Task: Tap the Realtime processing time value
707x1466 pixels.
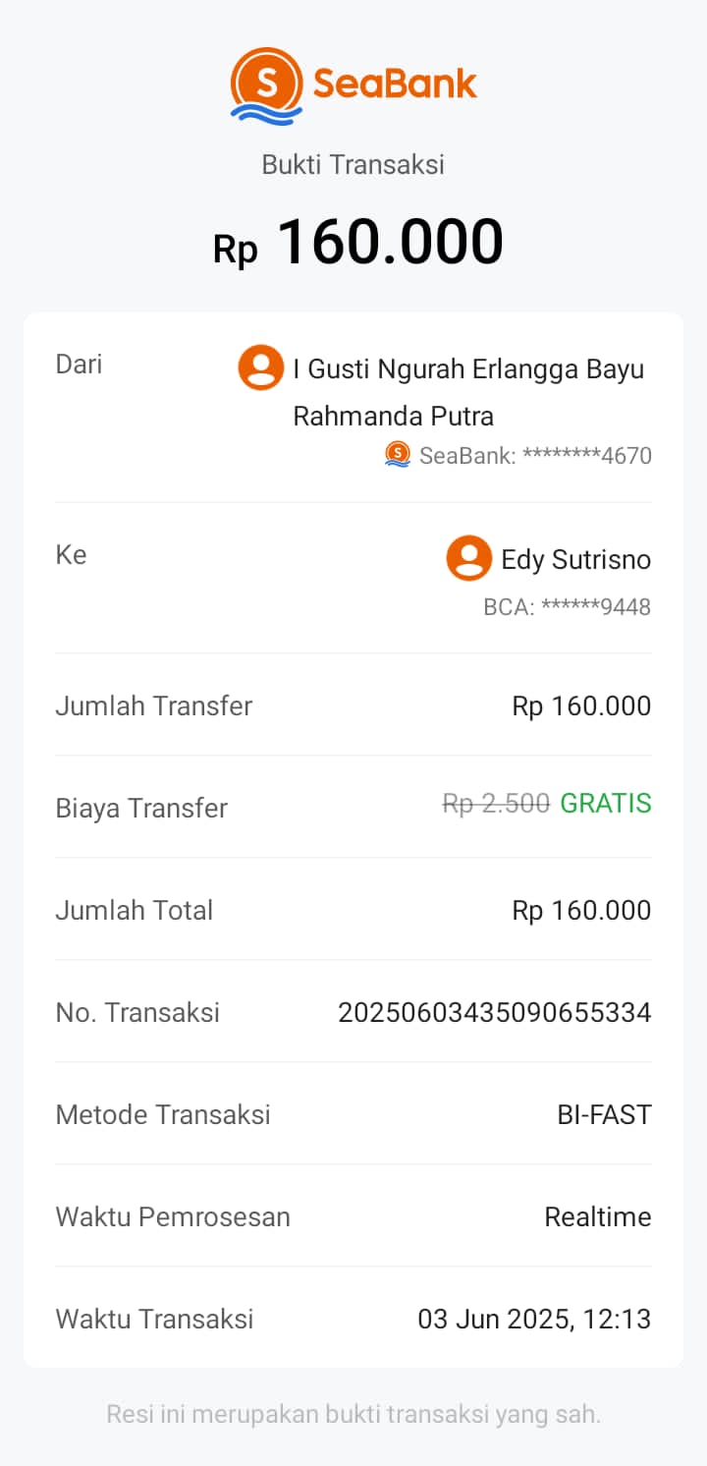Action: click(x=597, y=1216)
